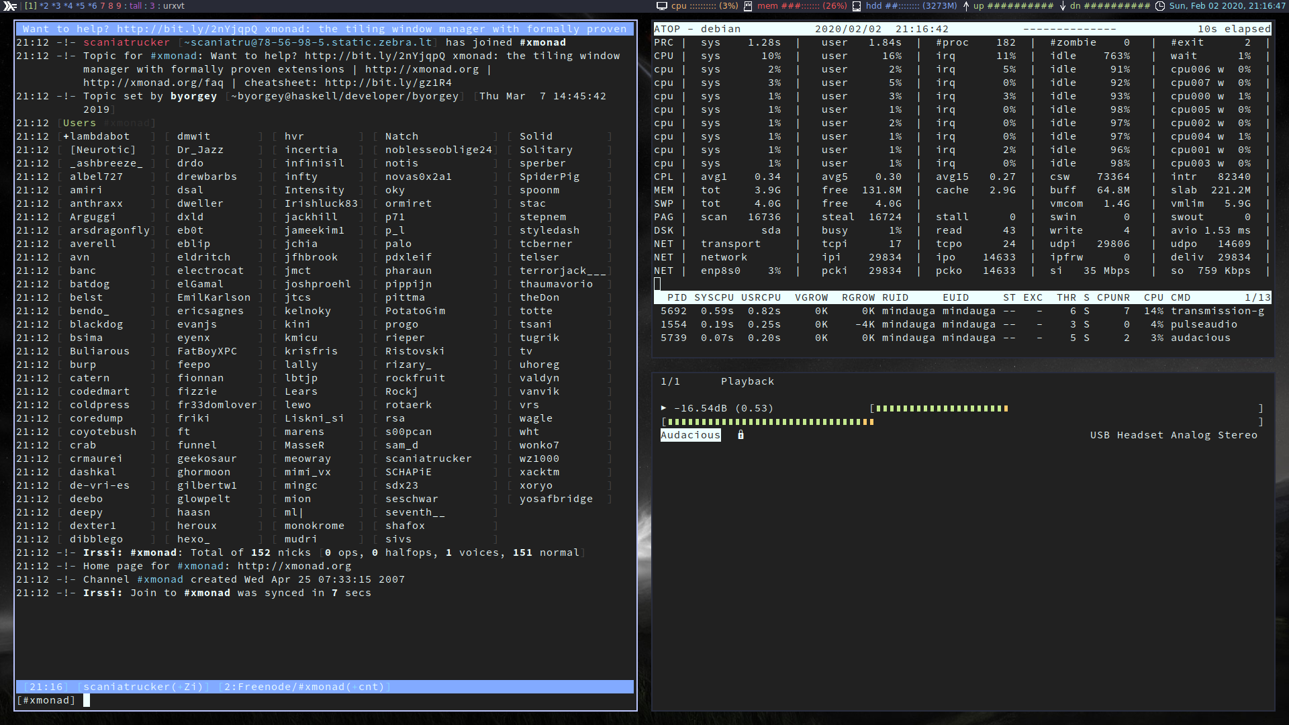Click nick yosafbridge
This screenshot has width=1289, height=725.
pyautogui.click(x=556, y=499)
